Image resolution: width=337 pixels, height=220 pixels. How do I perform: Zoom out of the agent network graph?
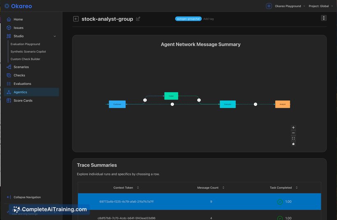coord(293,133)
